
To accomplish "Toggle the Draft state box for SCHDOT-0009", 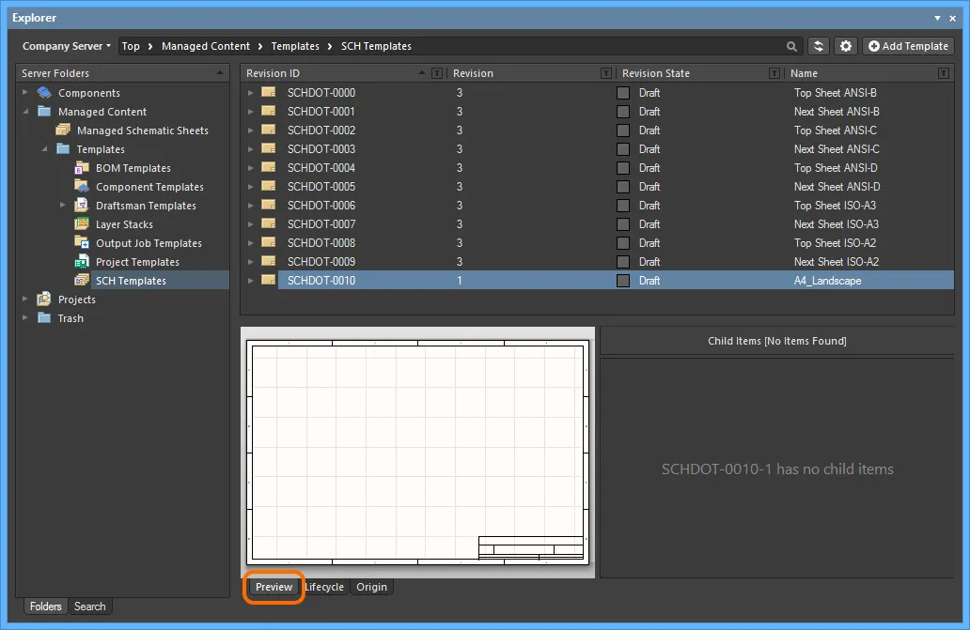I will coord(623,262).
